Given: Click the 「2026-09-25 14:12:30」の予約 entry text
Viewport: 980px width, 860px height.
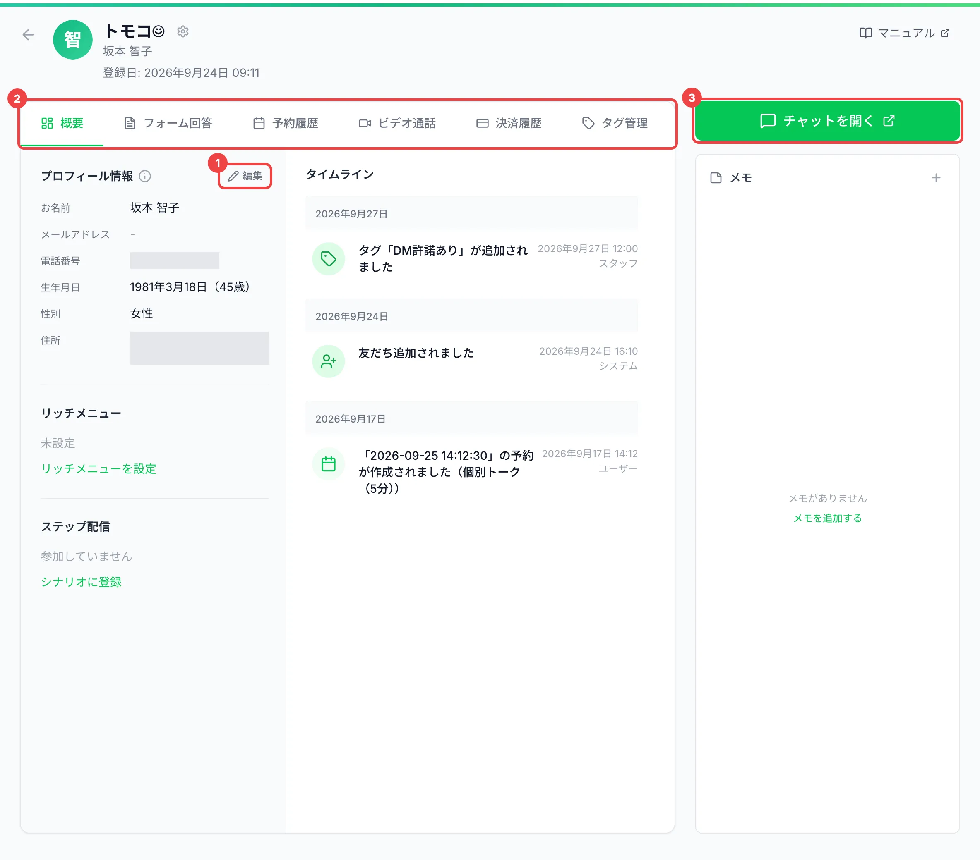Looking at the screenshot, I should click(x=446, y=472).
